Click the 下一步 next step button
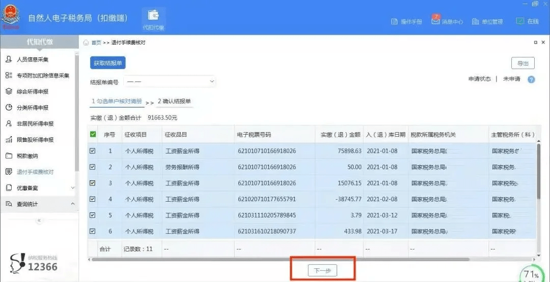The width and height of the screenshot is (550, 282). point(322,270)
